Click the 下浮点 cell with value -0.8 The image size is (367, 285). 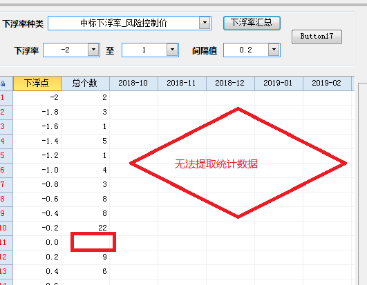pos(37,184)
